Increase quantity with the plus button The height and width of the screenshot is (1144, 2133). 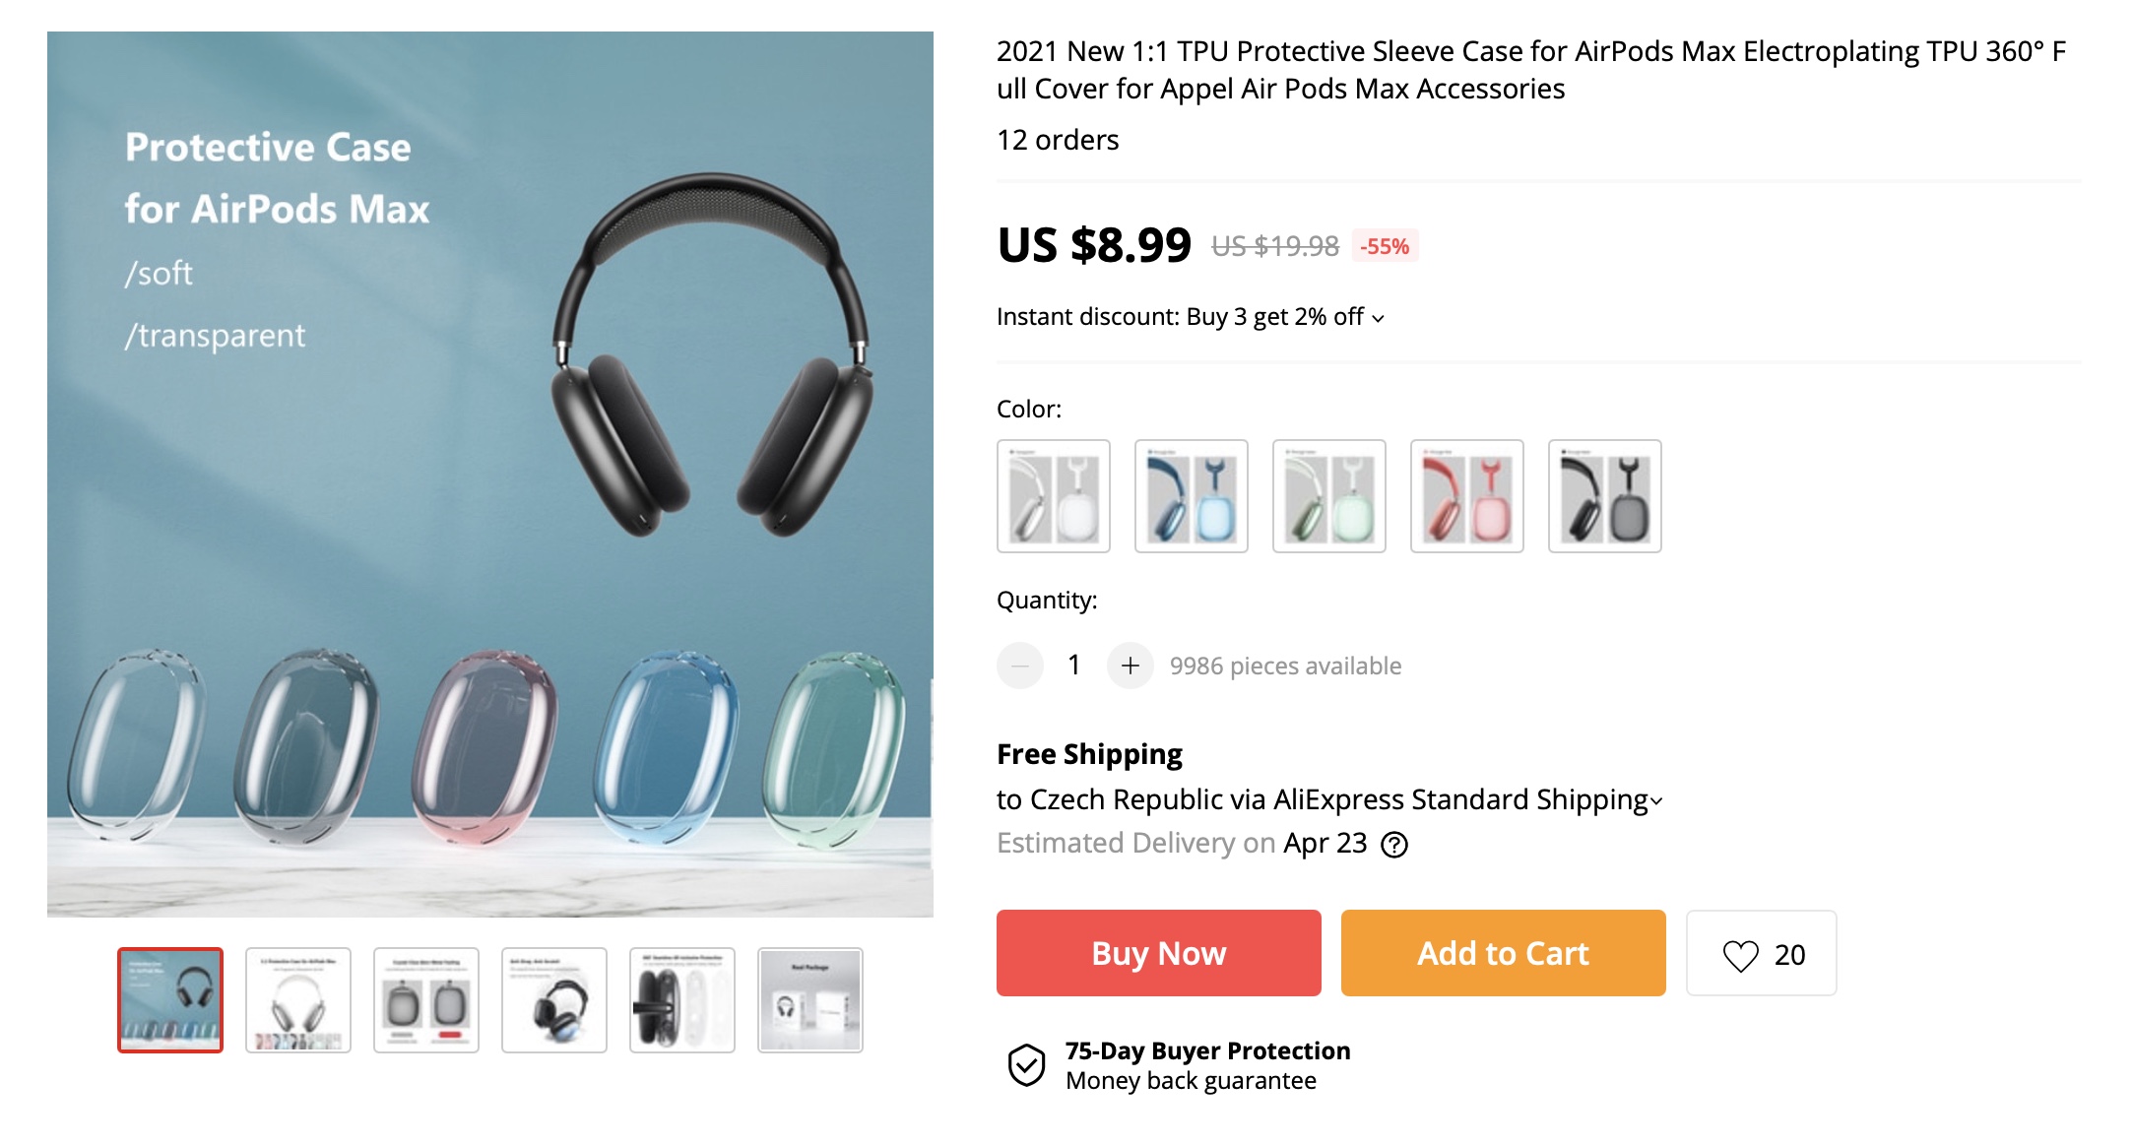1130,666
